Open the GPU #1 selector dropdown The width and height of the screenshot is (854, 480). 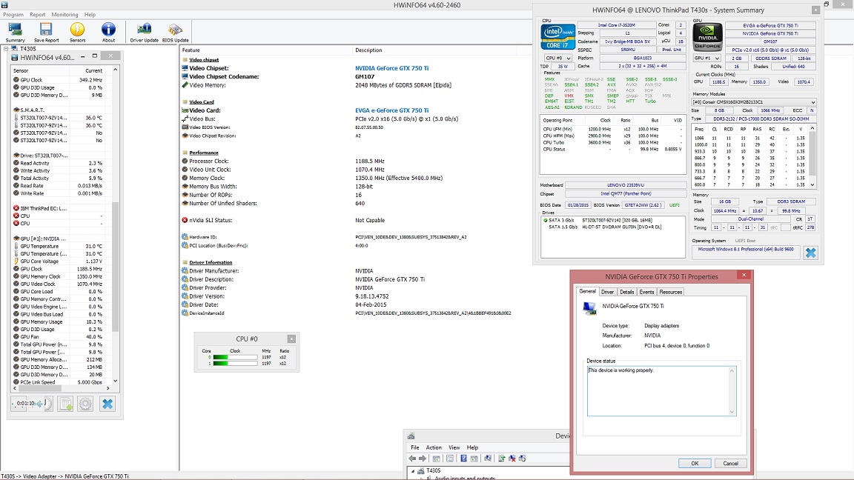click(x=707, y=58)
